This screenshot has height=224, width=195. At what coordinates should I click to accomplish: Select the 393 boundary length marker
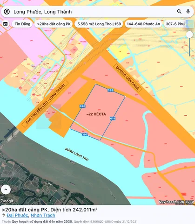(110, 90)
